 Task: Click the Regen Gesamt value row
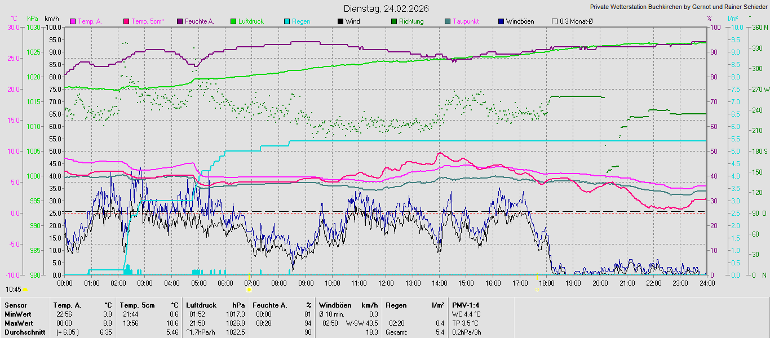[x=414, y=332]
